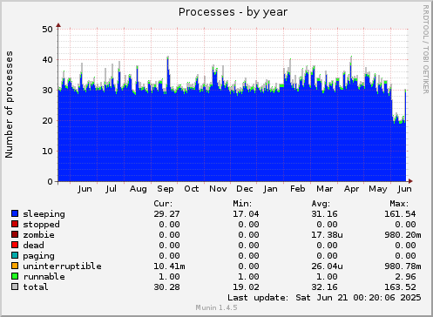
Task: Click the 'Processes - by year' title
Action: (x=233, y=12)
